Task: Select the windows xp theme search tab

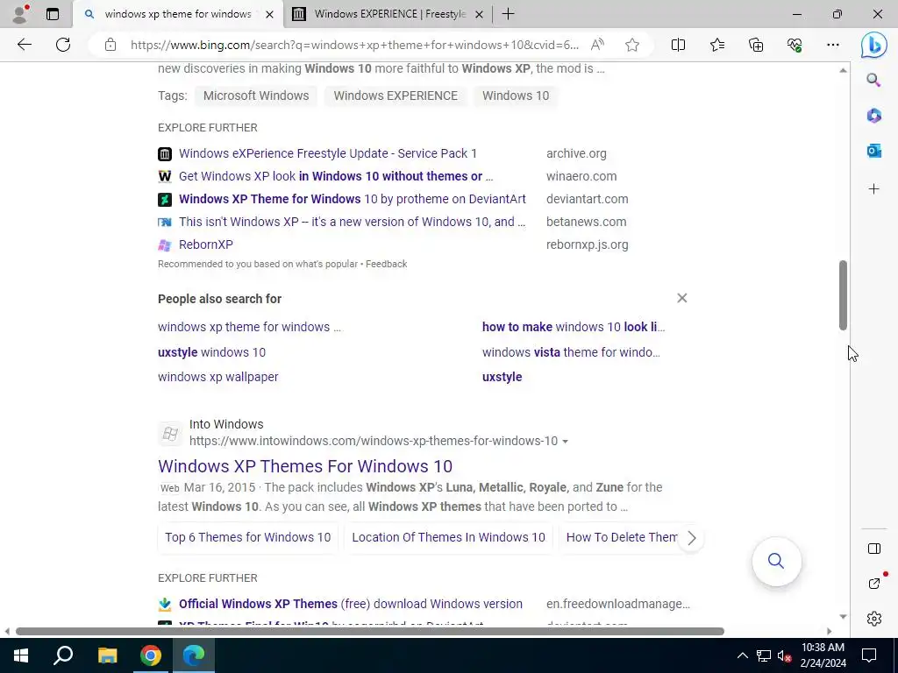Action: click(177, 14)
